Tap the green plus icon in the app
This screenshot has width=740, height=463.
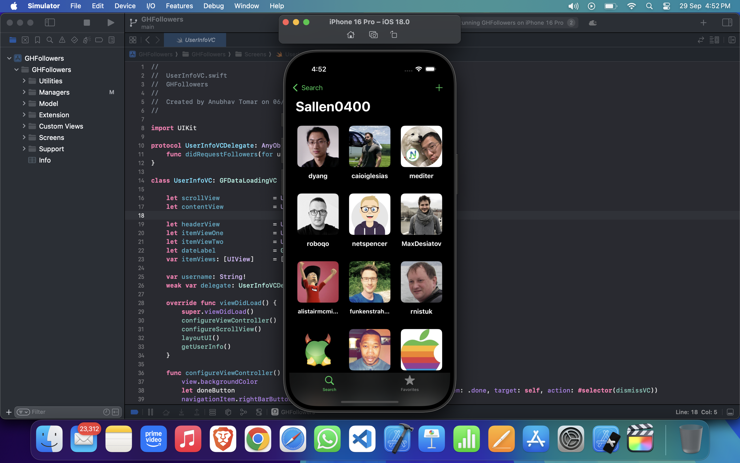(x=439, y=88)
